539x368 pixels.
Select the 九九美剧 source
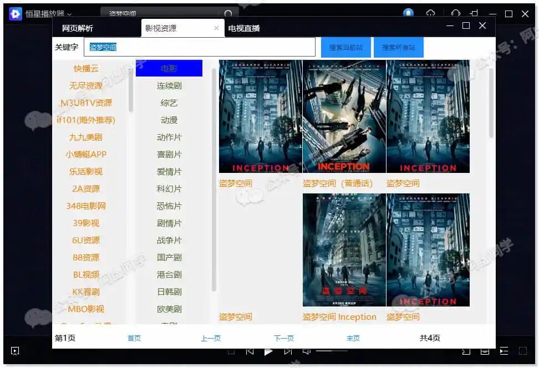[86, 137]
